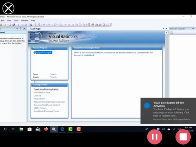Click the Solution Explorer panel's toolbar icon
Image resolution: width=196 pixels, height=147 pixels.
(x=172, y=33)
